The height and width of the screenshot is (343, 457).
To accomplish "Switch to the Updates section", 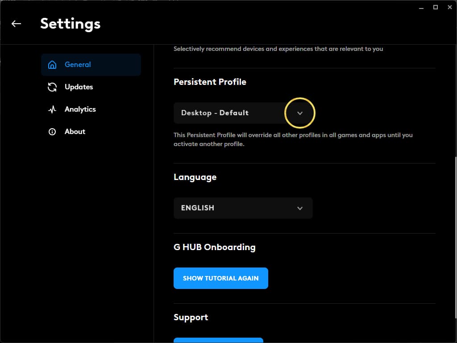I will point(79,87).
